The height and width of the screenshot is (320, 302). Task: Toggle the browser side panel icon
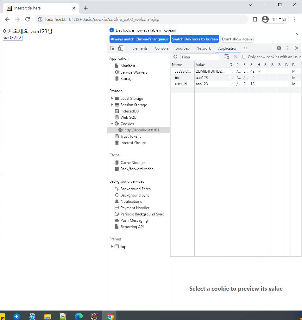(255, 19)
